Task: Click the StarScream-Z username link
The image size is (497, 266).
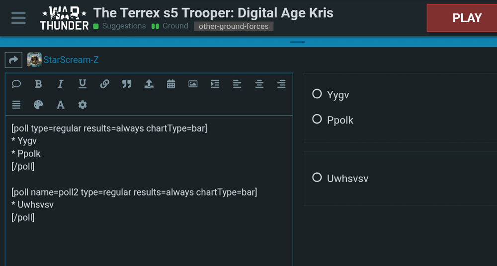Action: coord(71,60)
